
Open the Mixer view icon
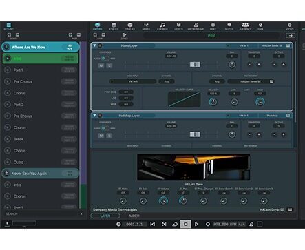146,25
